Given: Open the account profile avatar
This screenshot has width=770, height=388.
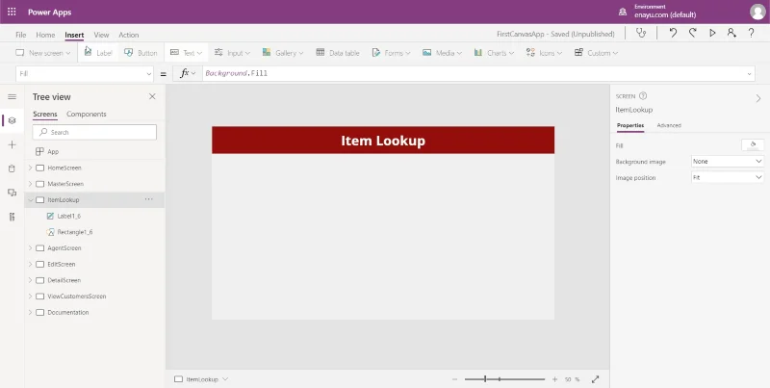Looking at the screenshot, I should click(x=757, y=12).
